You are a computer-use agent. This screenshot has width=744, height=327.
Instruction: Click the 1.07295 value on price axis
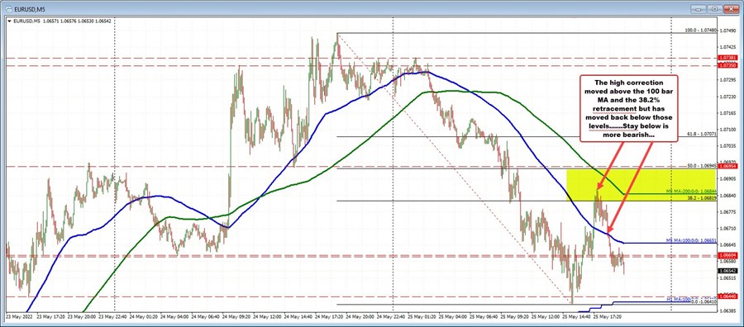[x=728, y=80]
